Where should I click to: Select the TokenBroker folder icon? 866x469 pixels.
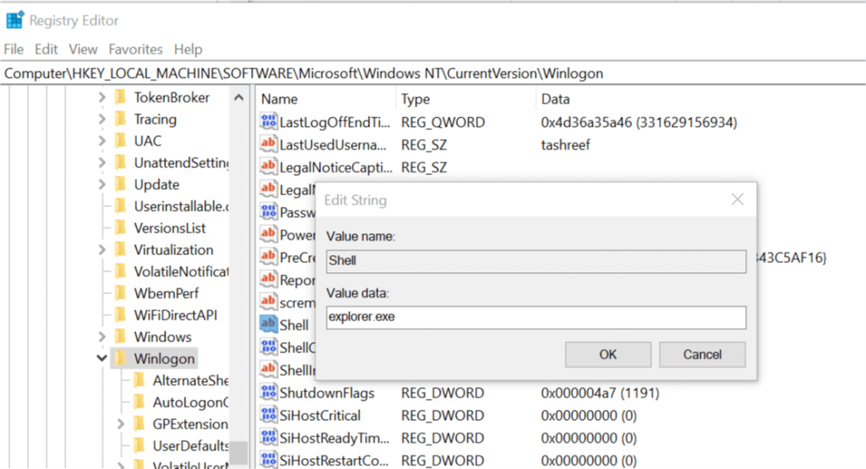119,97
